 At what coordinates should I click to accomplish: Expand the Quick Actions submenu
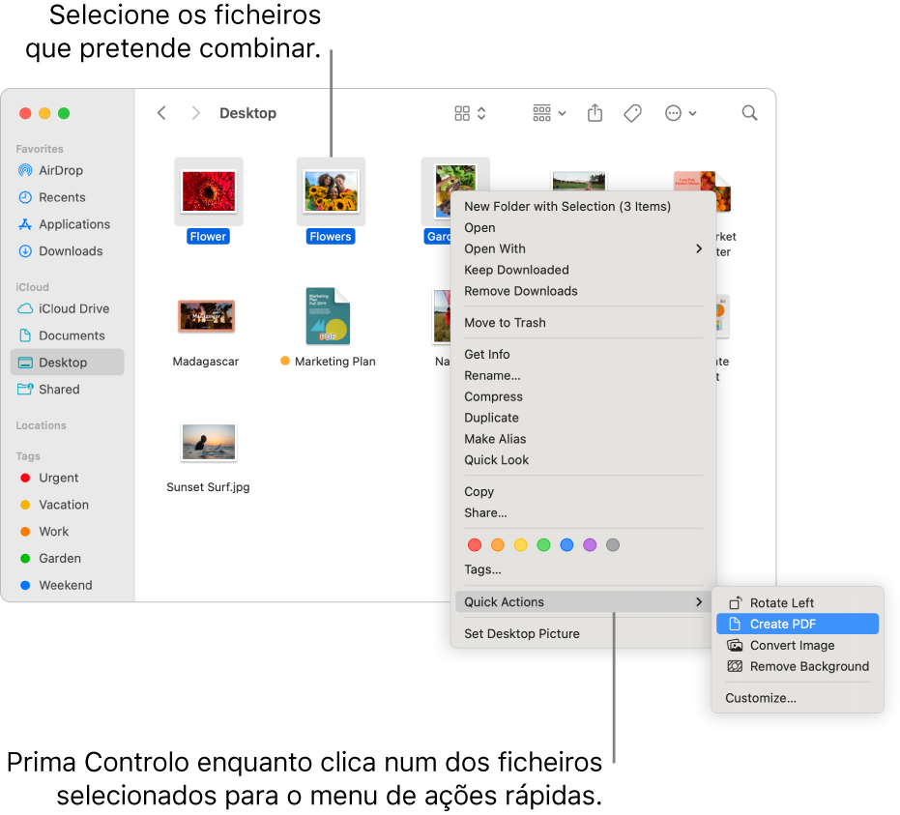[x=583, y=602]
